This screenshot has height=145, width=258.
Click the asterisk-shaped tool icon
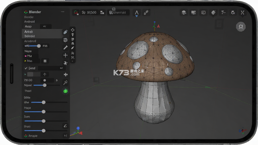(65, 63)
